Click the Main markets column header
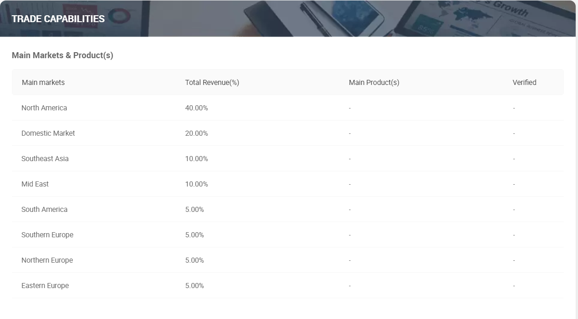The height and width of the screenshot is (319, 578). click(43, 83)
